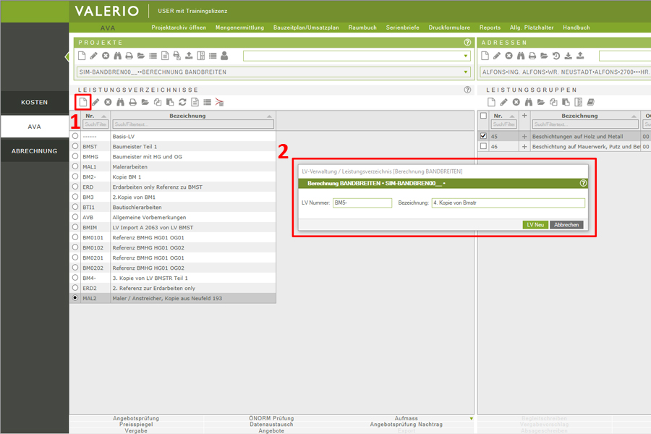Click the delete icon in the Projekte toolbar
The height and width of the screenshot is (434, 651).
coord(106,56)
